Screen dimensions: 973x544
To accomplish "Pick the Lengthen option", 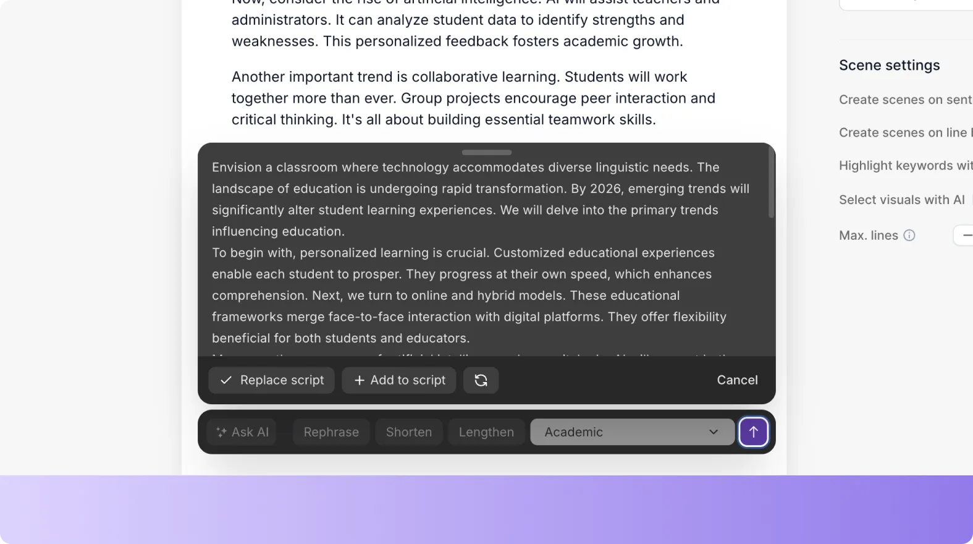I will [x=486, y=432].
